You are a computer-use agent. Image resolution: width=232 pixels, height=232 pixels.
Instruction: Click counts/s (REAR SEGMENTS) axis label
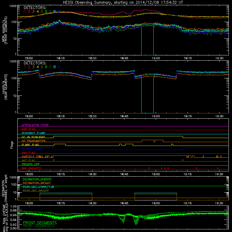(5, 87)
